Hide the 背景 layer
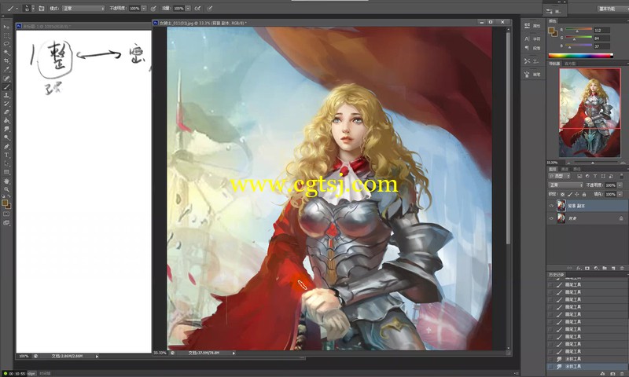The height and width of the screenshot is (377, 629). pos(552,218)
